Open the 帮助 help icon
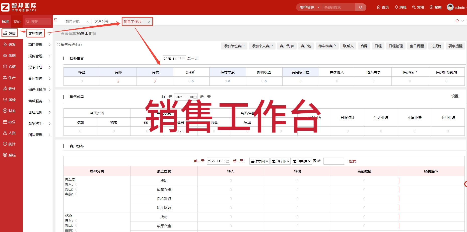Viewport: 467px width, 232px height. 436,7
